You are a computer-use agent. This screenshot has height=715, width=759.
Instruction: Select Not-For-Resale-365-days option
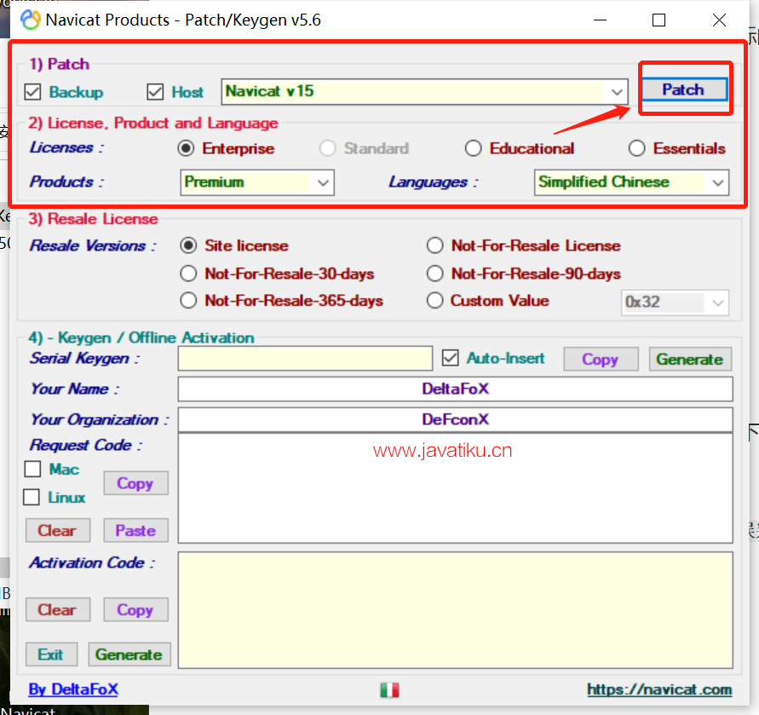188,300
